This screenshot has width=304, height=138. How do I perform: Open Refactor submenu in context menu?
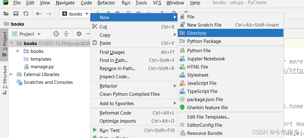(x=134, y=86)
